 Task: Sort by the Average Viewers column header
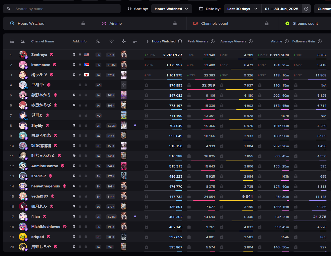[x=233, y=42]
